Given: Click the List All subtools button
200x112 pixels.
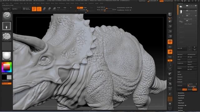Looking at the screenshot, I should coord(182,48).
